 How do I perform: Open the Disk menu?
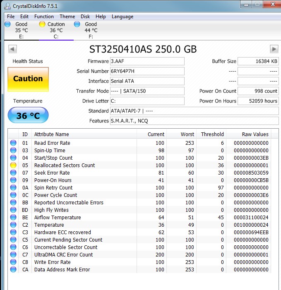(x=85, y=17)
